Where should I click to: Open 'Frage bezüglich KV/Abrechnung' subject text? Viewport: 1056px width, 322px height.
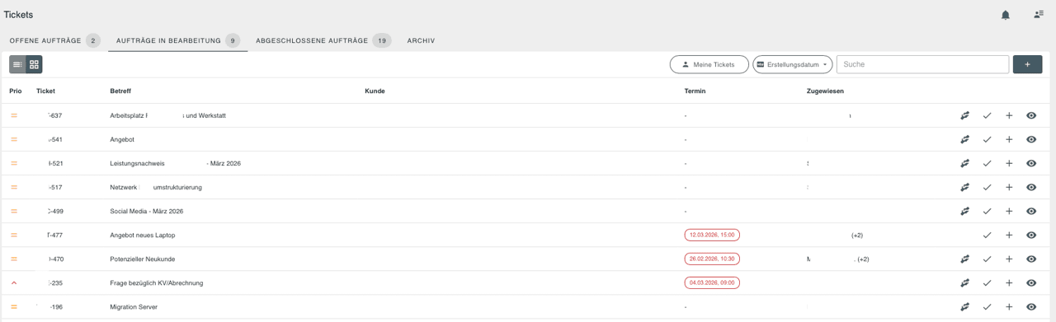[x=157, y=283]
